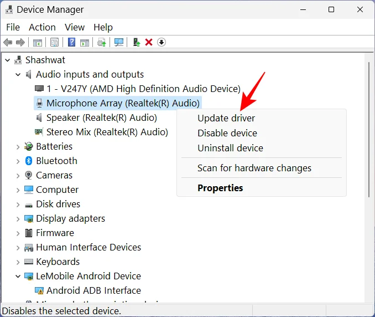Click the keyboard icon beside Keyboards
This screenshot has height=317, width=375.
[x=29, y=262]
